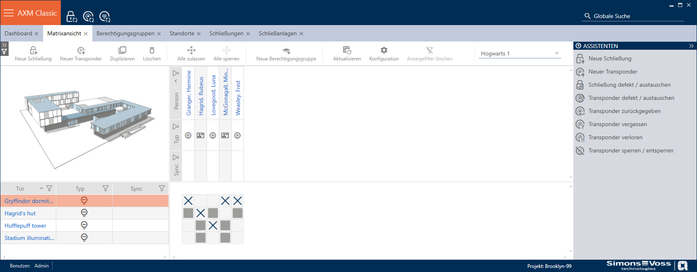Toggle matrix cell for Hagrid at Hagrid's hut
The height and width of the screenshot is (272, 697).
pos(200,213)
